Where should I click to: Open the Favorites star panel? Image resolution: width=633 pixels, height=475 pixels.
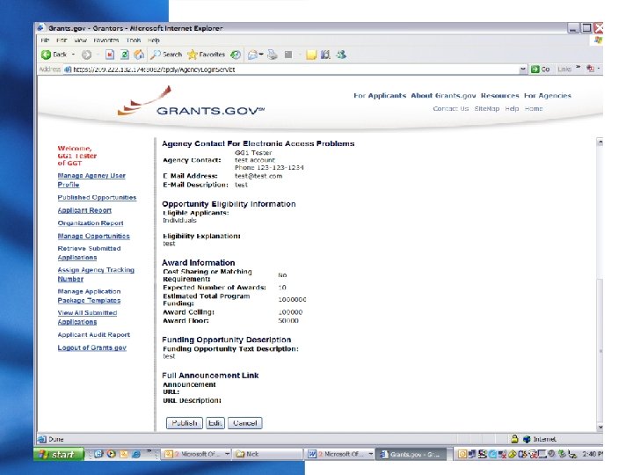point(207,55)
